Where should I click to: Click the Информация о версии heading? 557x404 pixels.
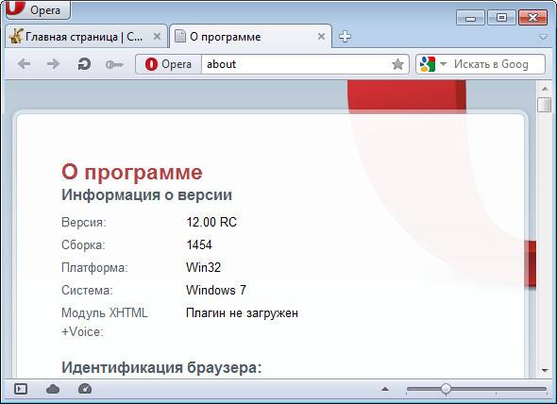(x=146, y=194)
